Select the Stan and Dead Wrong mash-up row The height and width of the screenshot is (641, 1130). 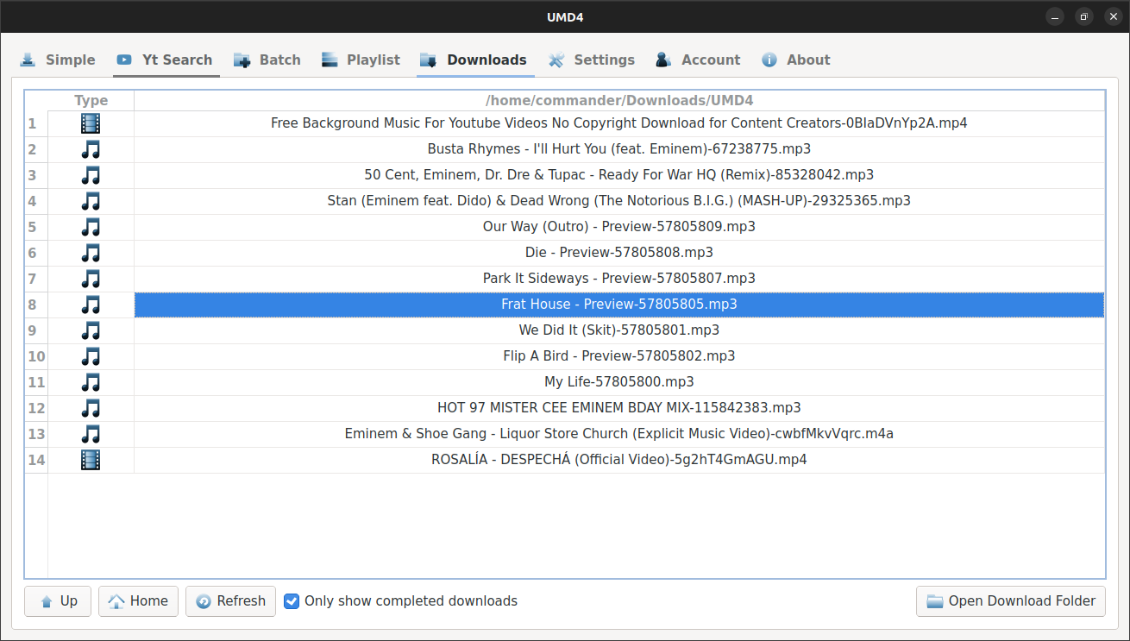click(x=618, y=200)
